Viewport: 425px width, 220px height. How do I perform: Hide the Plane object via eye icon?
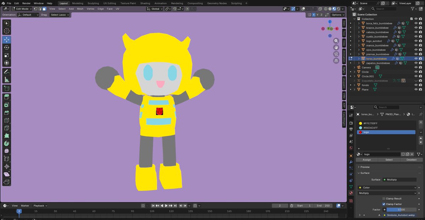(416, 89)
